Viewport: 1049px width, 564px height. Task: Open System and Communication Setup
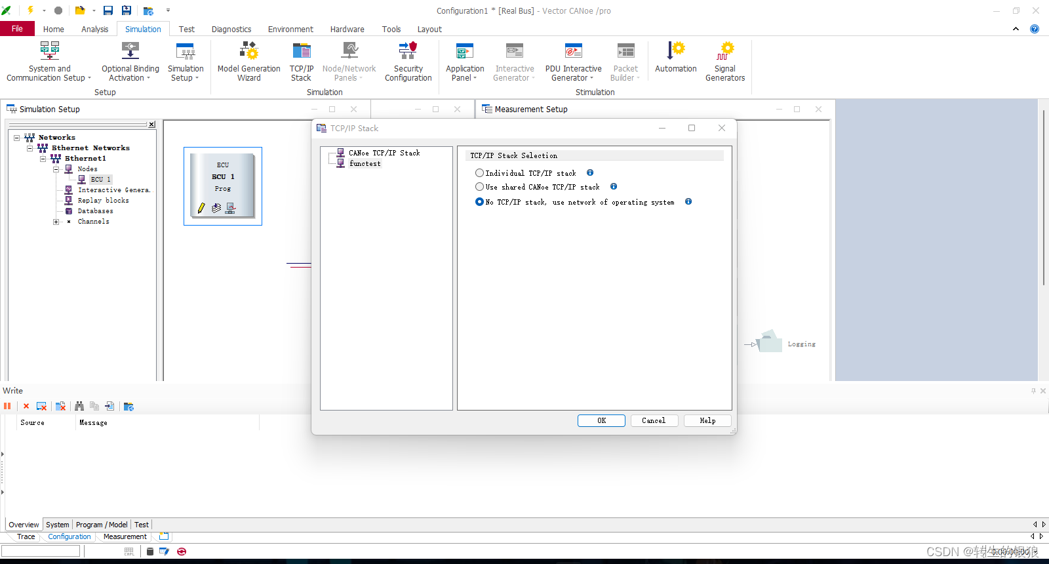click(49, 62)
